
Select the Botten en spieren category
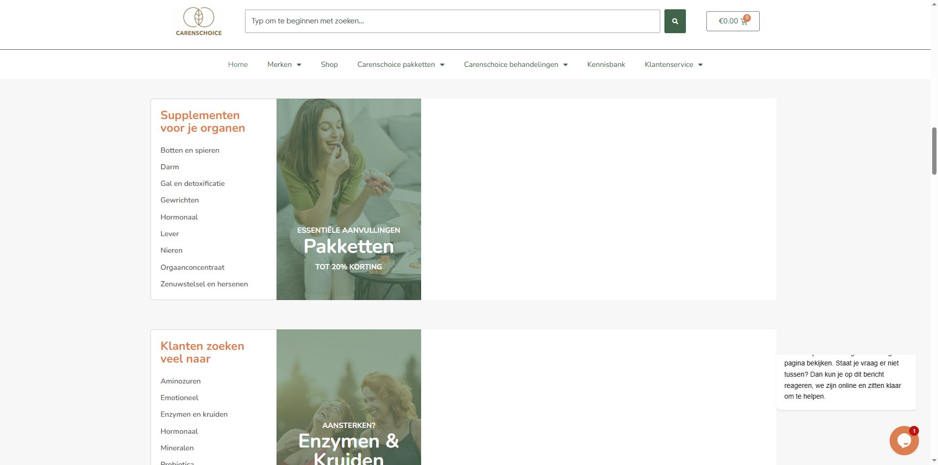tap(190, 150)
